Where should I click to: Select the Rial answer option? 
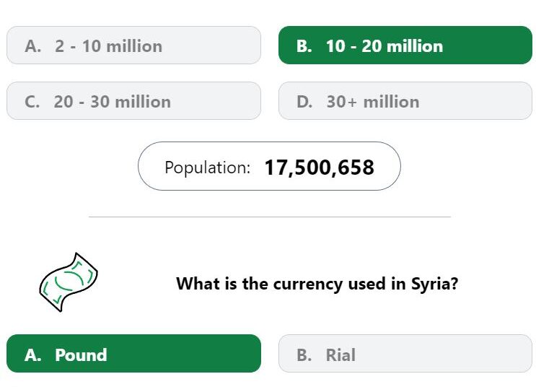point(405,354)
